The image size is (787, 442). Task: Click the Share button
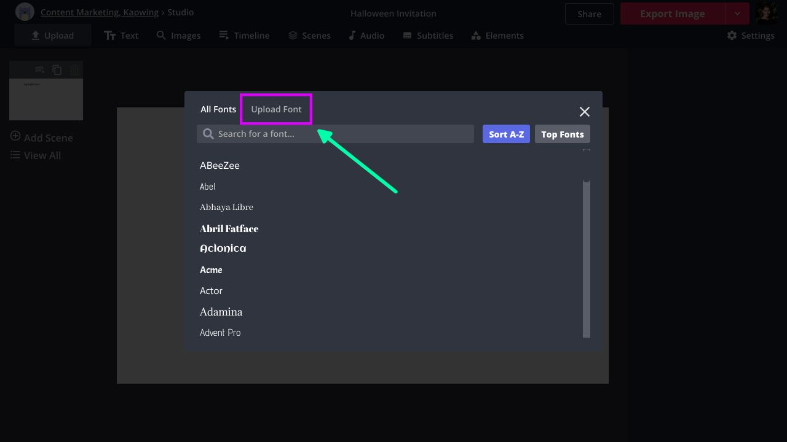tap(589, 14)
